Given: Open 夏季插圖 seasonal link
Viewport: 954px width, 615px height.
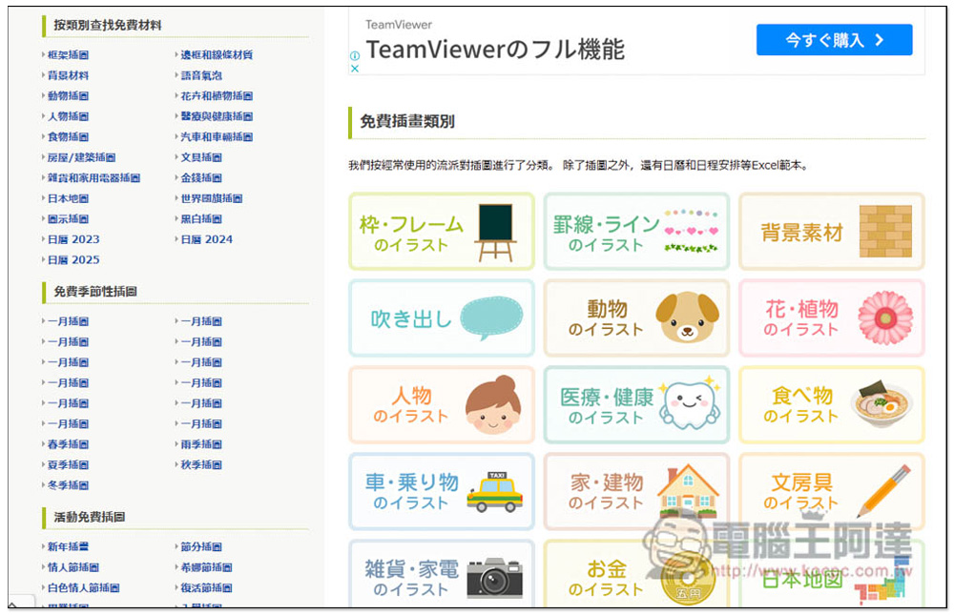Looking at the screenshot, I should coord(68,465).
